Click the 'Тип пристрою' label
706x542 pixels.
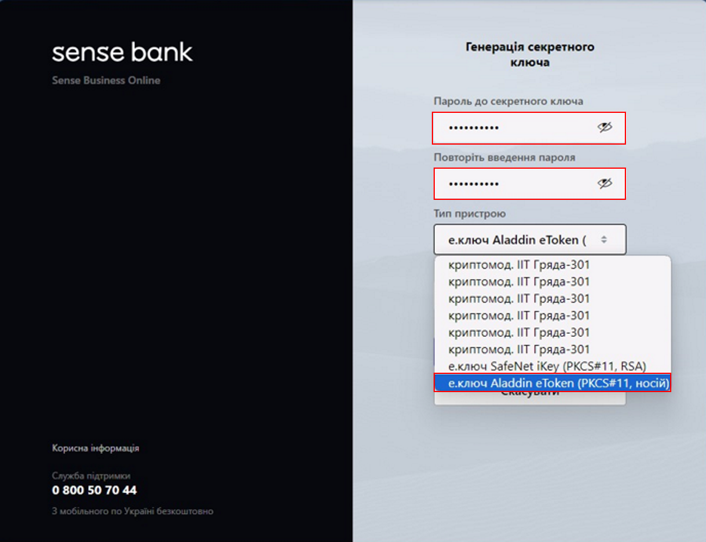click(x=469, y=214)
